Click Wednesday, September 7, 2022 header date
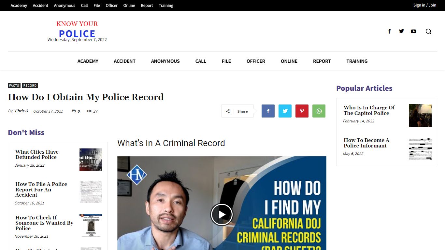 pyautogui.click(x=77, y=40)
